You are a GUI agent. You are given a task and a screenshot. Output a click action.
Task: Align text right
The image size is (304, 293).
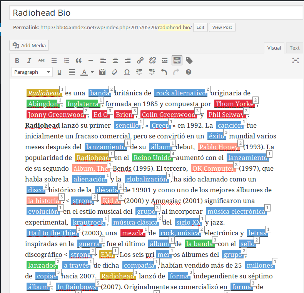(x=128, y=61)
